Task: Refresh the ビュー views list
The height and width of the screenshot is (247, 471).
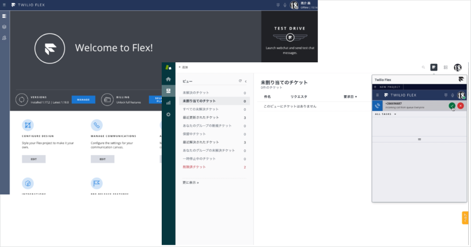Action: point(240,81)
